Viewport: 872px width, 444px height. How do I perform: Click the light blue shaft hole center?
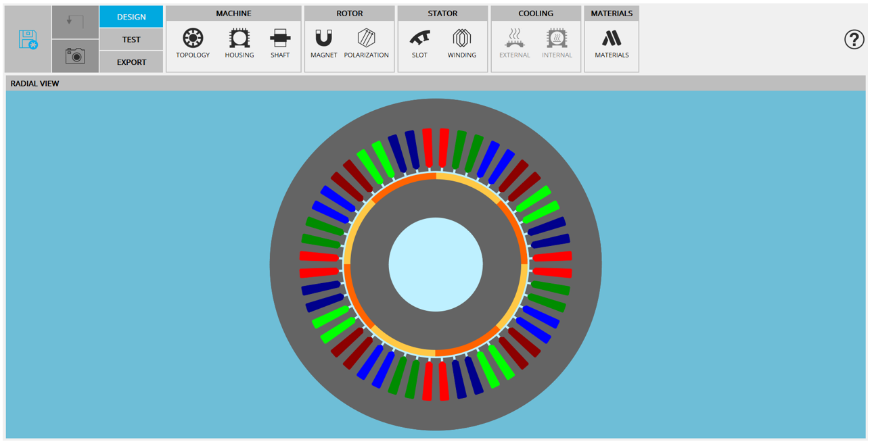[x=436, y=264]
